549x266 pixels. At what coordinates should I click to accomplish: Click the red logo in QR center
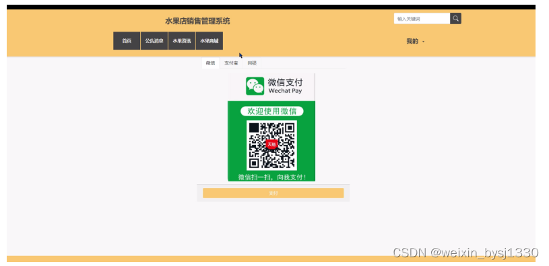click(271, 144)
